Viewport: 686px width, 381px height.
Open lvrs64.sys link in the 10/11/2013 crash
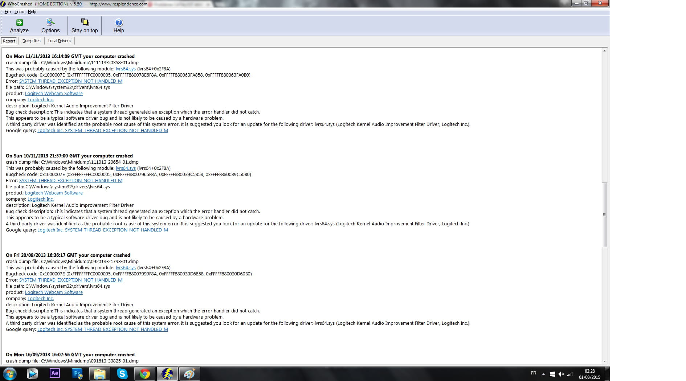(x=126, y=168)
